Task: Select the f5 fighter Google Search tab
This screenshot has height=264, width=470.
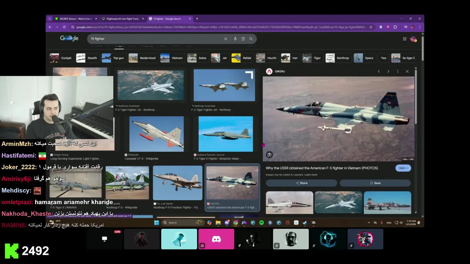Action: click(169, 19)
